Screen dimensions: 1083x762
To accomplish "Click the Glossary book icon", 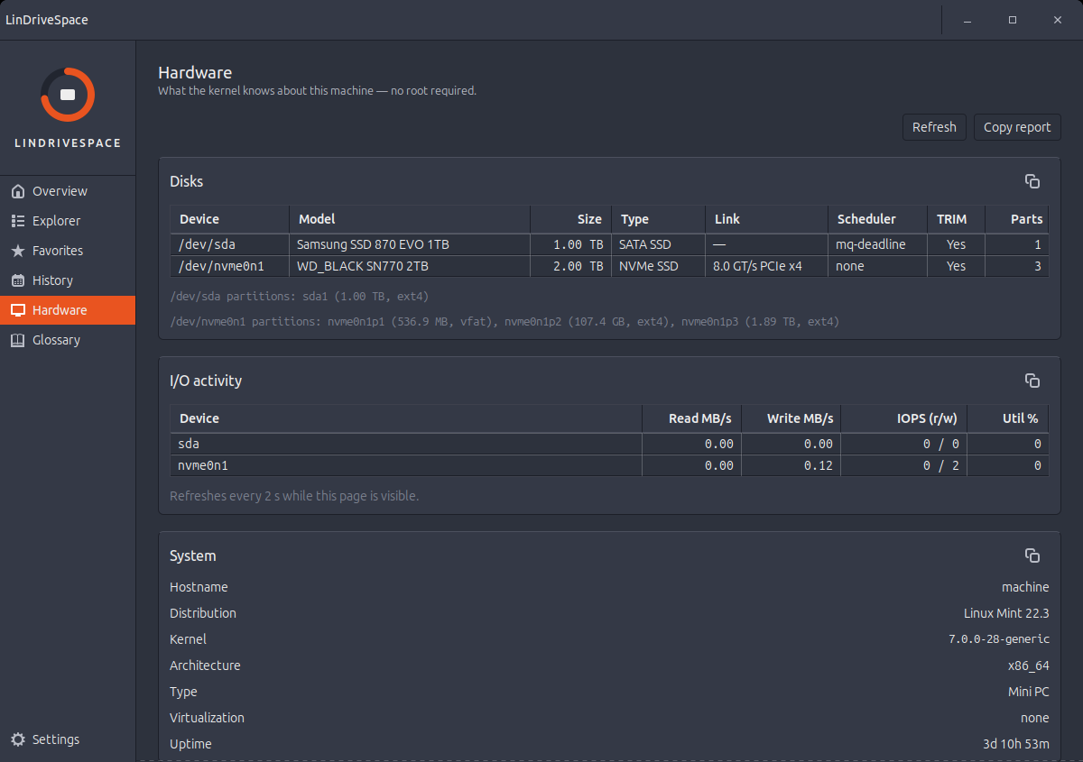I will pos(17,340).
